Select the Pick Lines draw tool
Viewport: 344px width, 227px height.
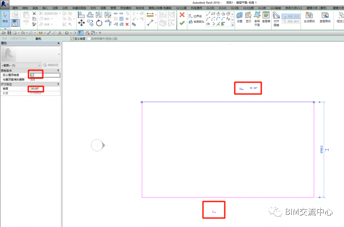(x=218, y=24)
